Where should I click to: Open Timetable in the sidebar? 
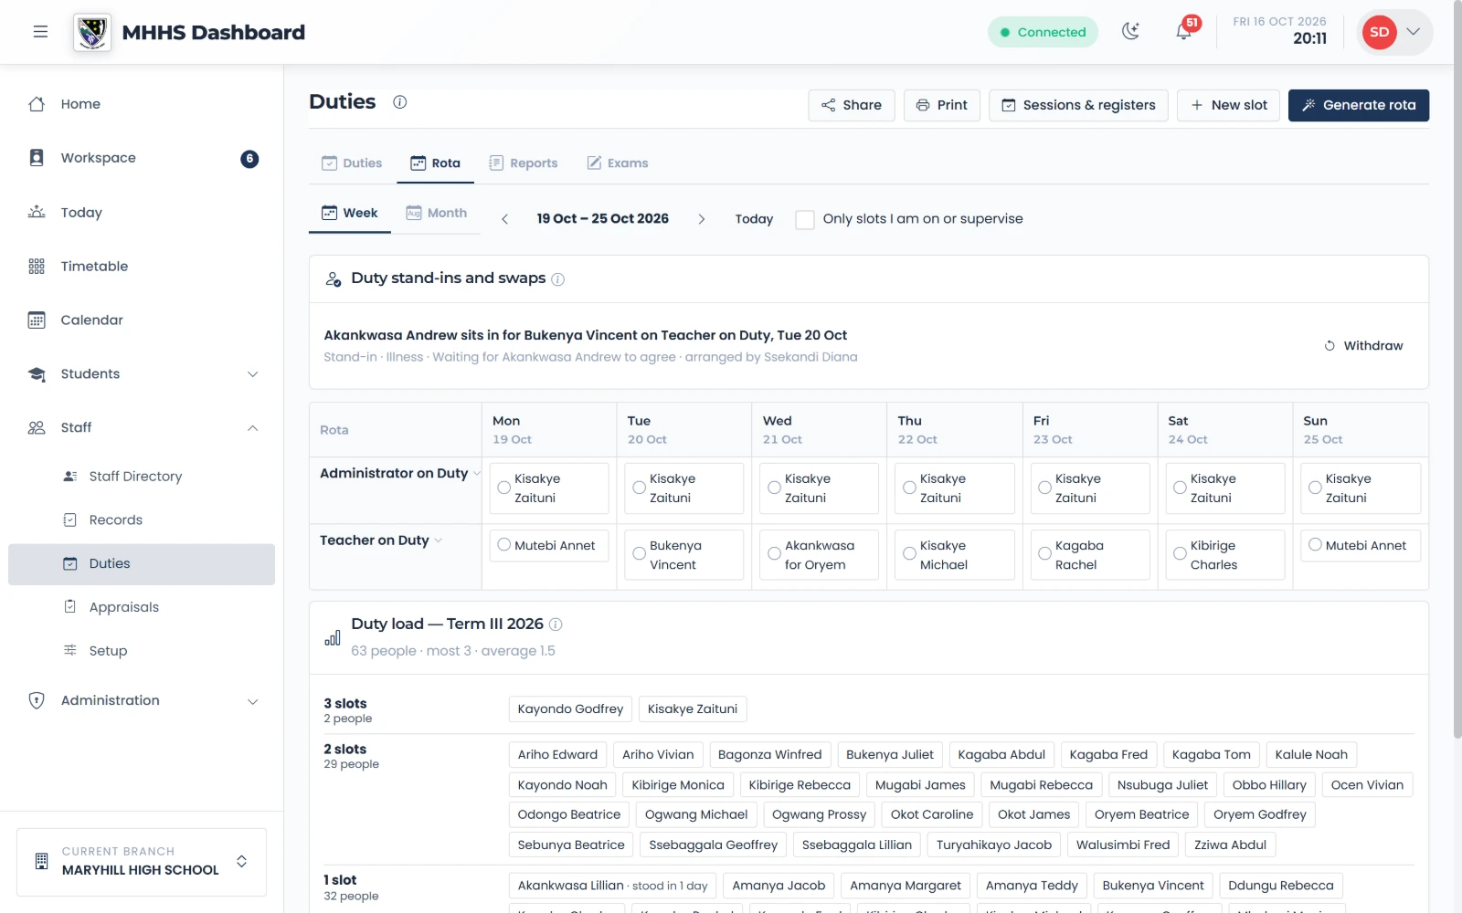click(142, 266)
